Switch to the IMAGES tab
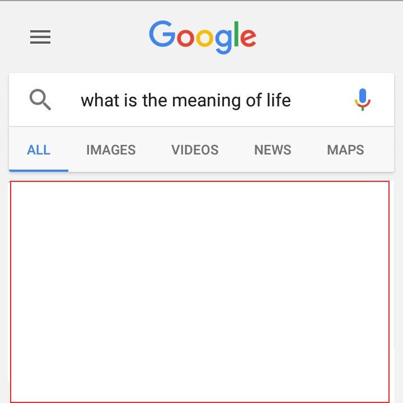Viewport: 403px width, 403px height. tap(111, 149)
